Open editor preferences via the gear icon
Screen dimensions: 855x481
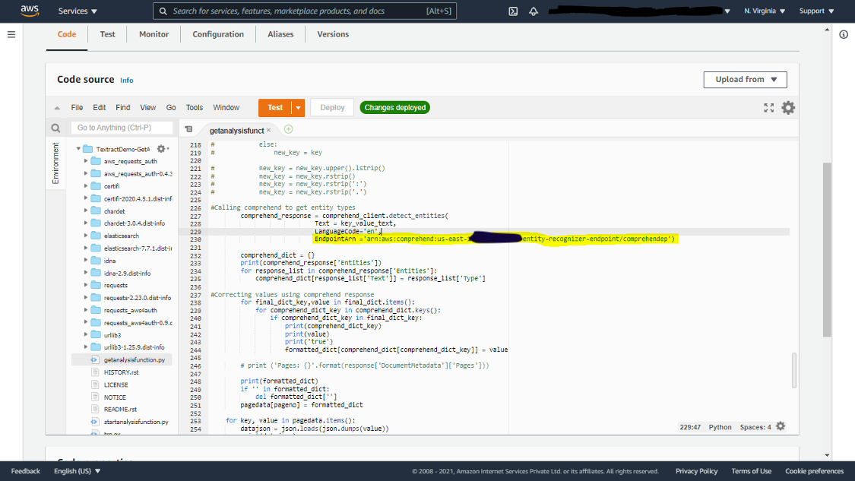[788, 107]
